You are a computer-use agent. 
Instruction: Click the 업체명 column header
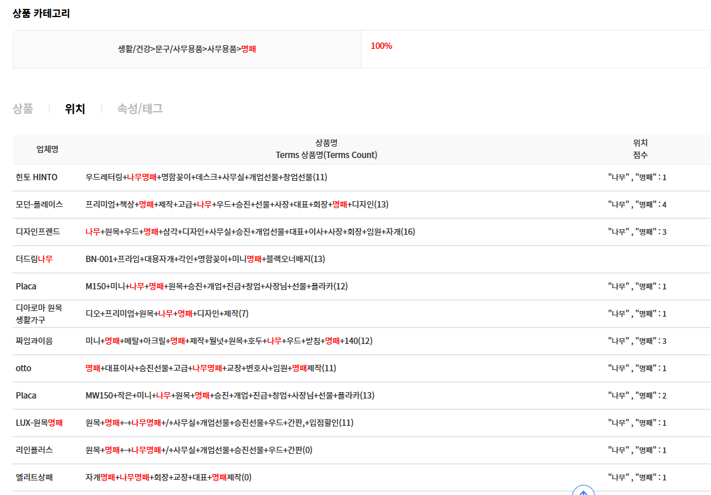tap(47, 149)
